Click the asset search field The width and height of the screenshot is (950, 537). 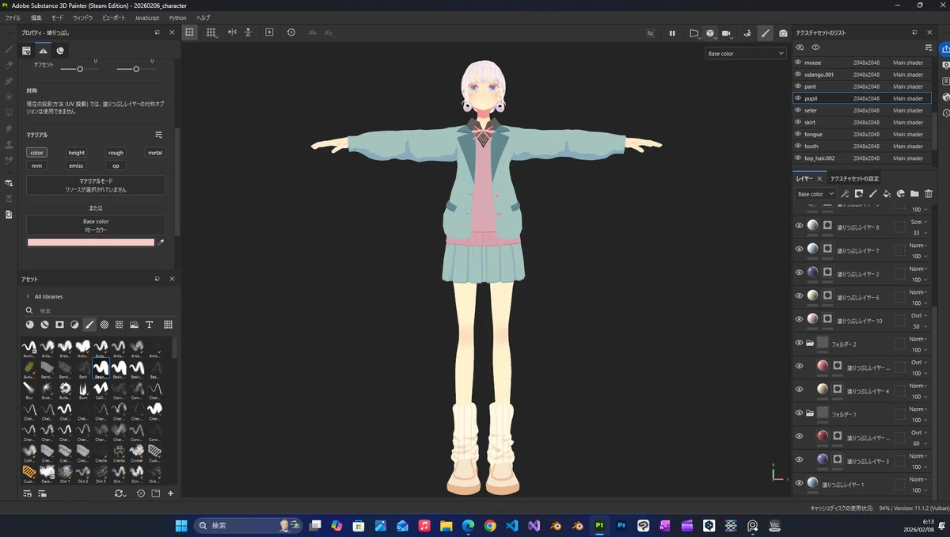click(99, 310)
